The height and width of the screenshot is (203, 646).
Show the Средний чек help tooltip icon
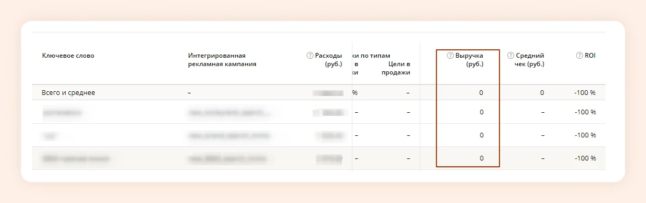coord(510,56)
